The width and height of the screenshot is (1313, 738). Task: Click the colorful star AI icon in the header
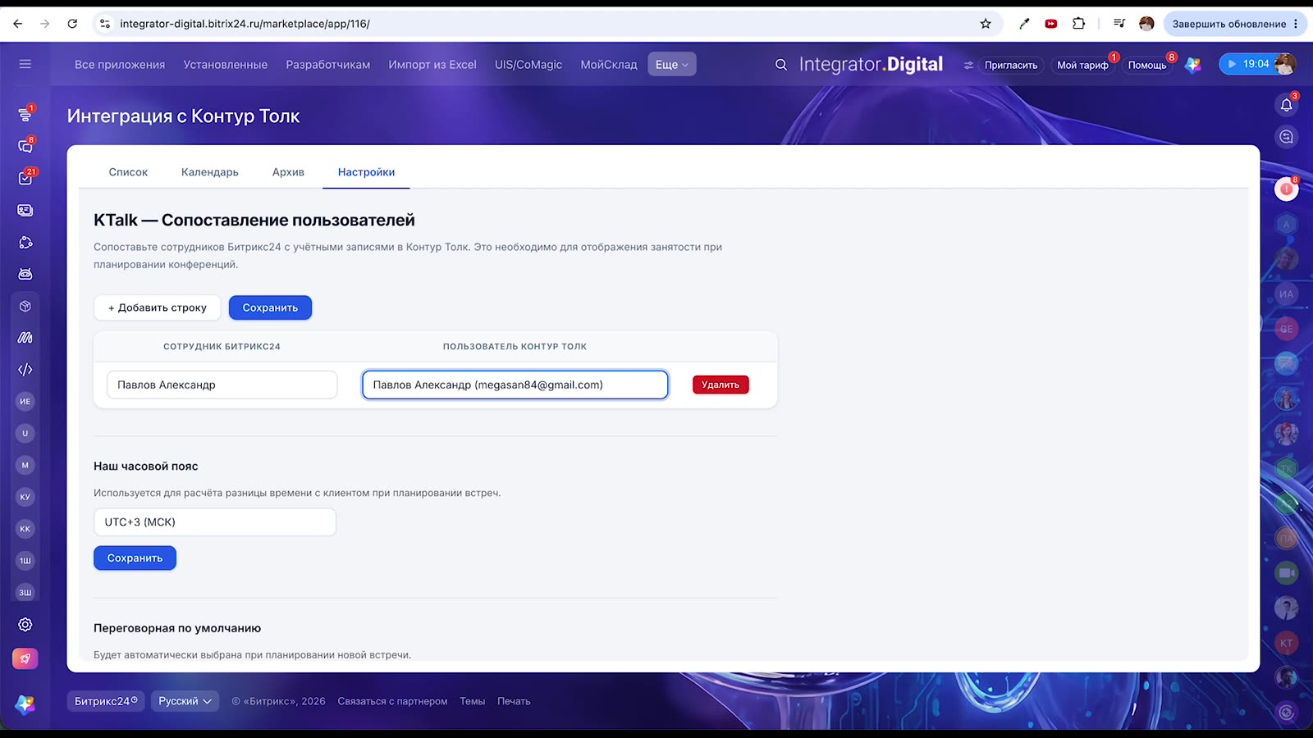pos(1193,65)
